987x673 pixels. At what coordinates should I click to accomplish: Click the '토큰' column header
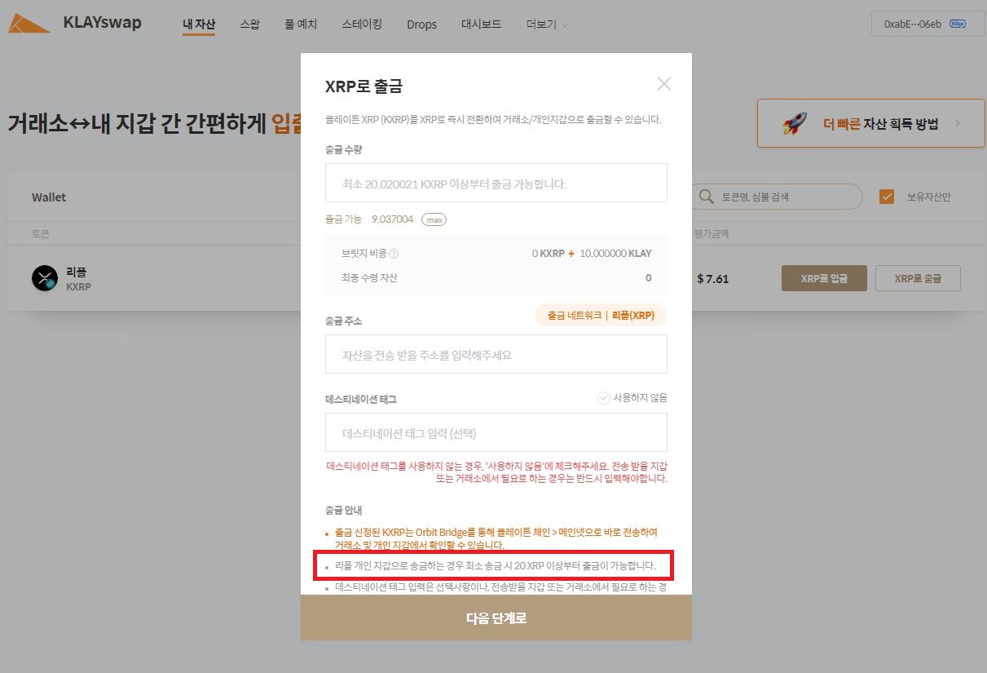(41, 233)
